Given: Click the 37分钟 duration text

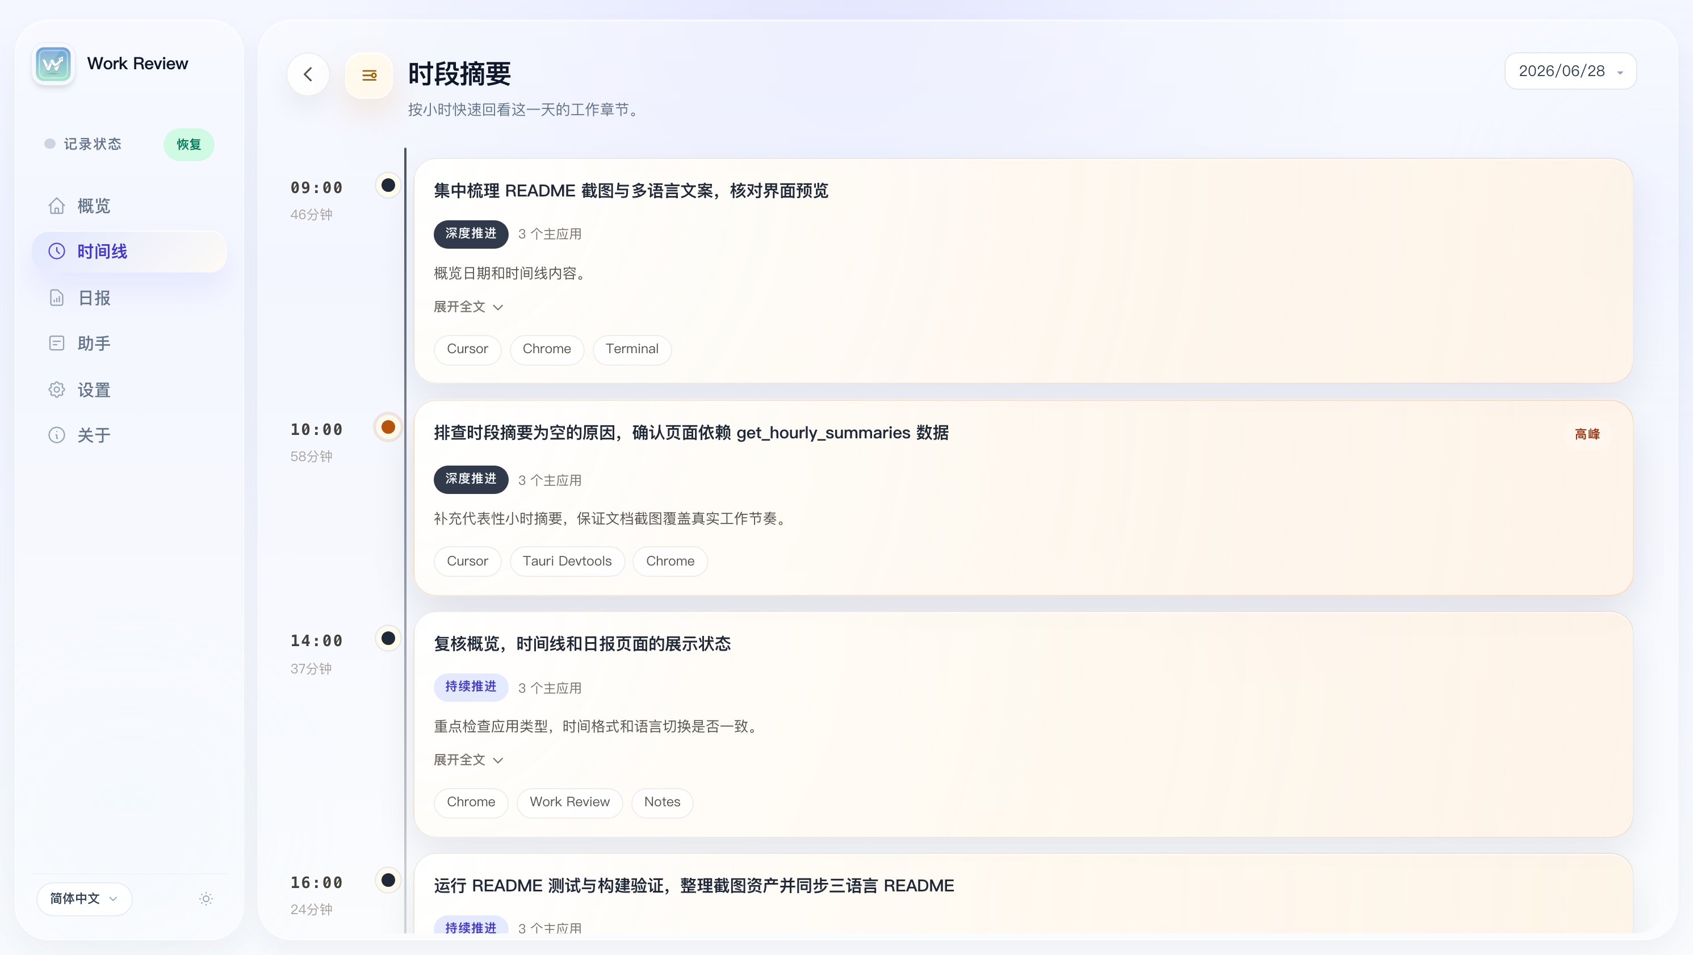Looking at the screenshot, I should 312,669.
